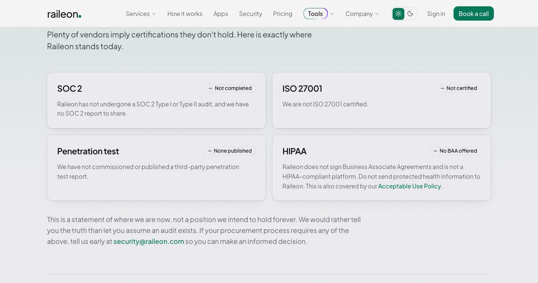This screenshot has width=538, height=283.
Task: Navigate to Security in the navbar
Action: click(x=251, y=14)
